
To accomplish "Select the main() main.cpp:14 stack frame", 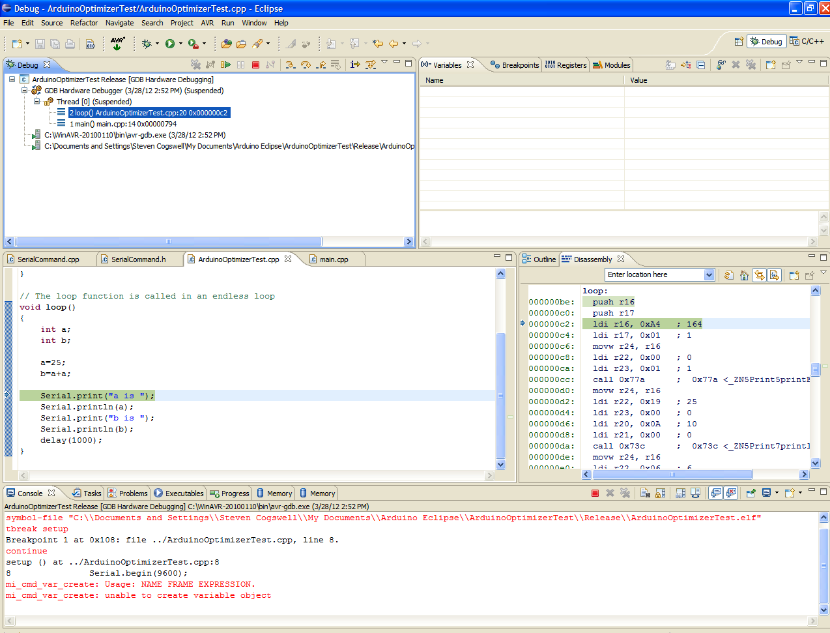I will pos(122,124).
